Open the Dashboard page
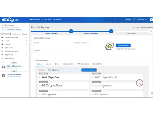 35,20
